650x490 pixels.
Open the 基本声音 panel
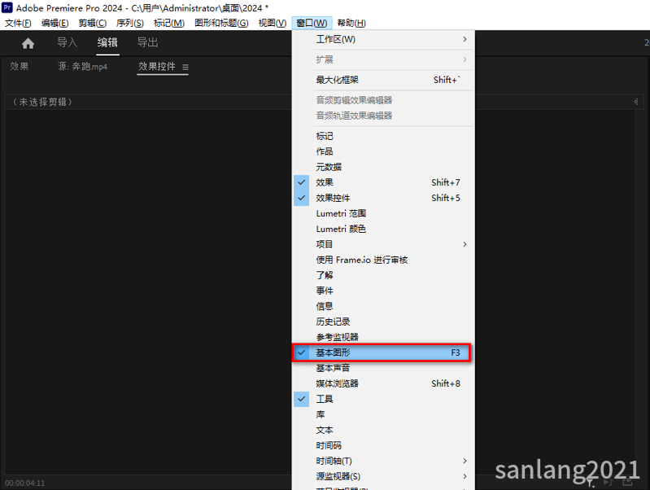point(383,369)
